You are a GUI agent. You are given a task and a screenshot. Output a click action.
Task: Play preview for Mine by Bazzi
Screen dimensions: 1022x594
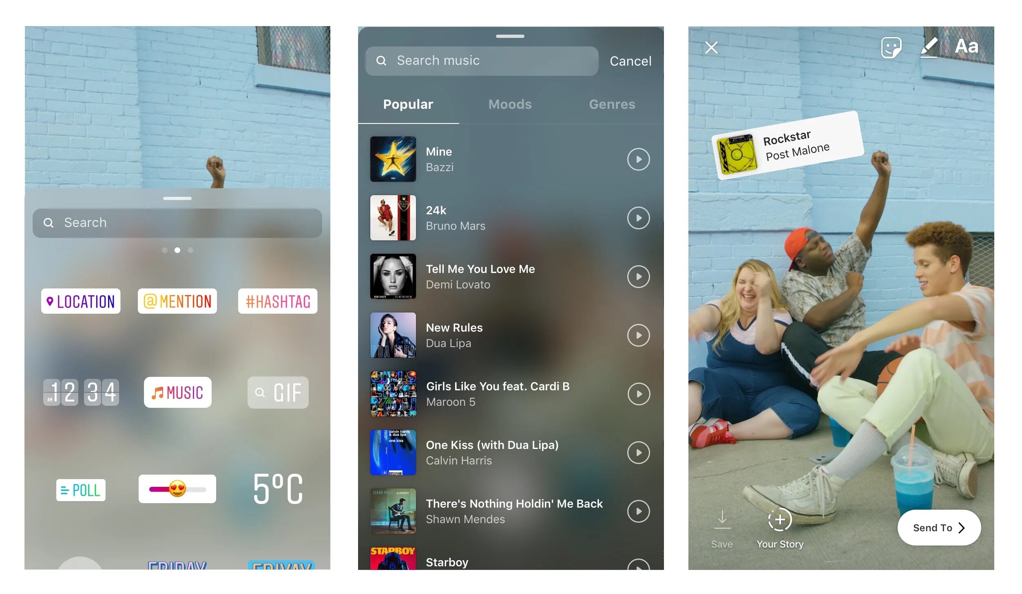click(638, 158)
